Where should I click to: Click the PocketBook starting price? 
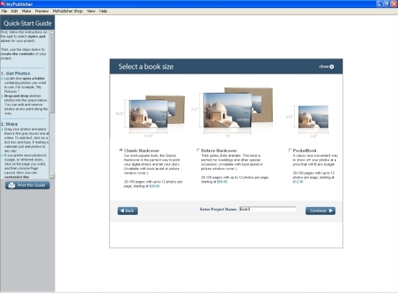[x=298, y=182]
